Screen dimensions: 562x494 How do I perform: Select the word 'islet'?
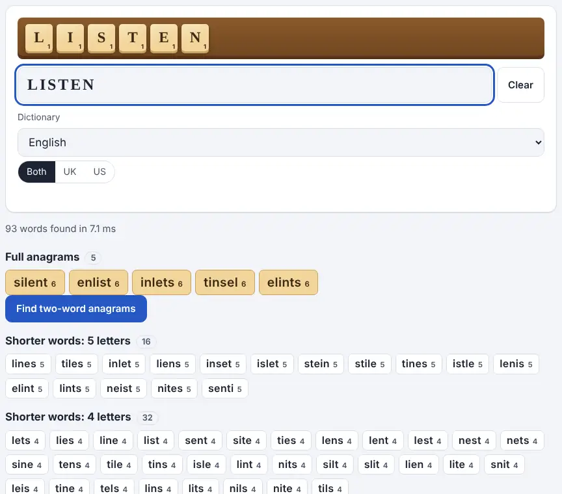click(x=272, y=364)
